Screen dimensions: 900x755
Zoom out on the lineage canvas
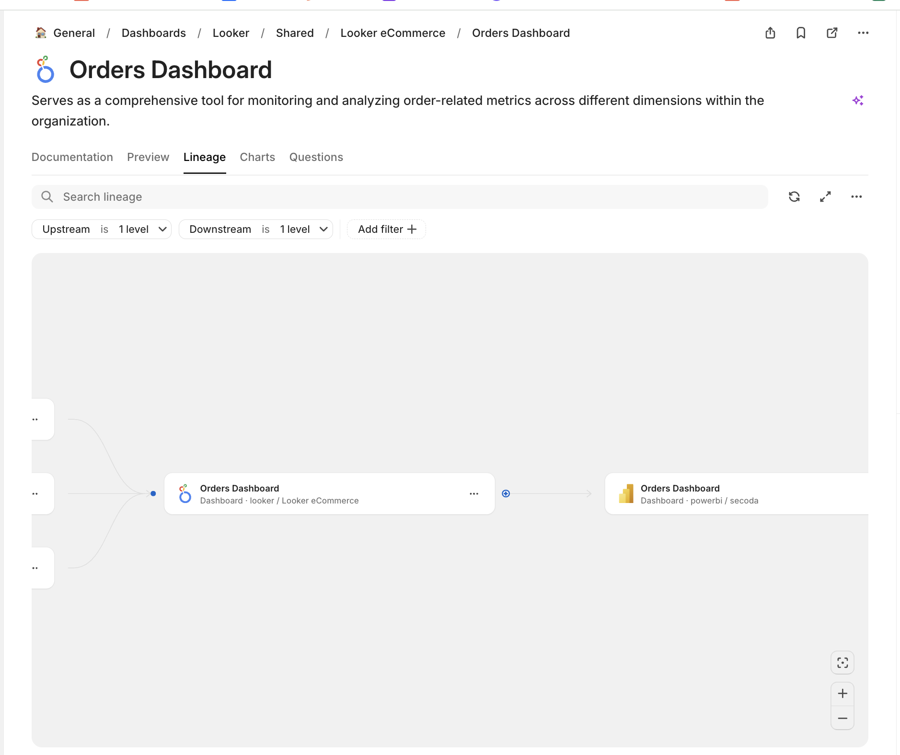point(842,718)
